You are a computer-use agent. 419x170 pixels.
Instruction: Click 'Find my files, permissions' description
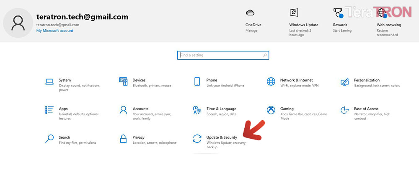coord(77,143)
